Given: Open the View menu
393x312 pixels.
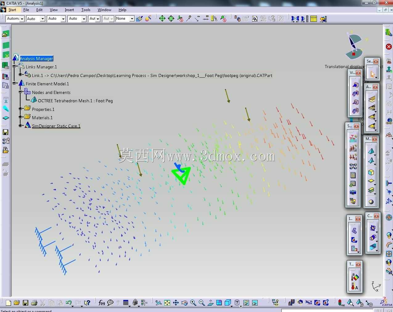Looking at the screenshot, I should point(54,10).
